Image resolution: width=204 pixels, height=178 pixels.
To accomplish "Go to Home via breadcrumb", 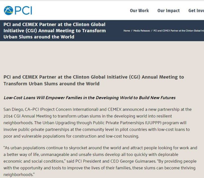I will pos(127,31).
